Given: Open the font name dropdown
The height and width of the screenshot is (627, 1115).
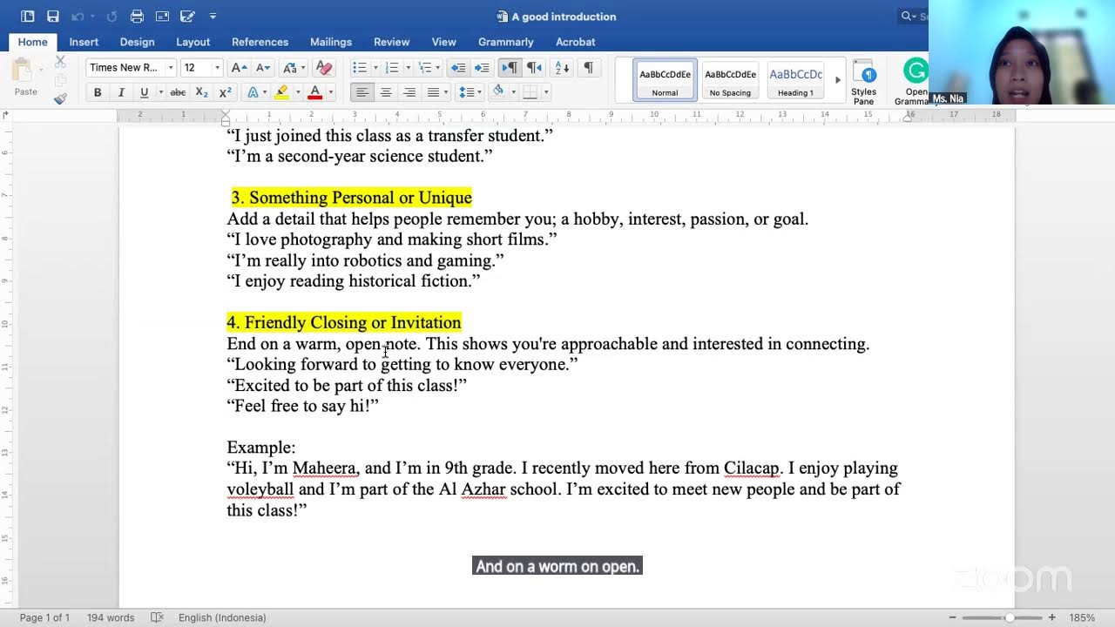Looking at the screenshot, I should (170, 67).
